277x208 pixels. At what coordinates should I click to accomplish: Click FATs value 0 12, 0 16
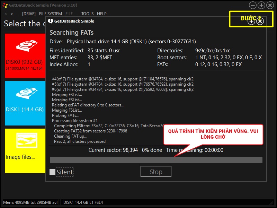tap(218, 64)
